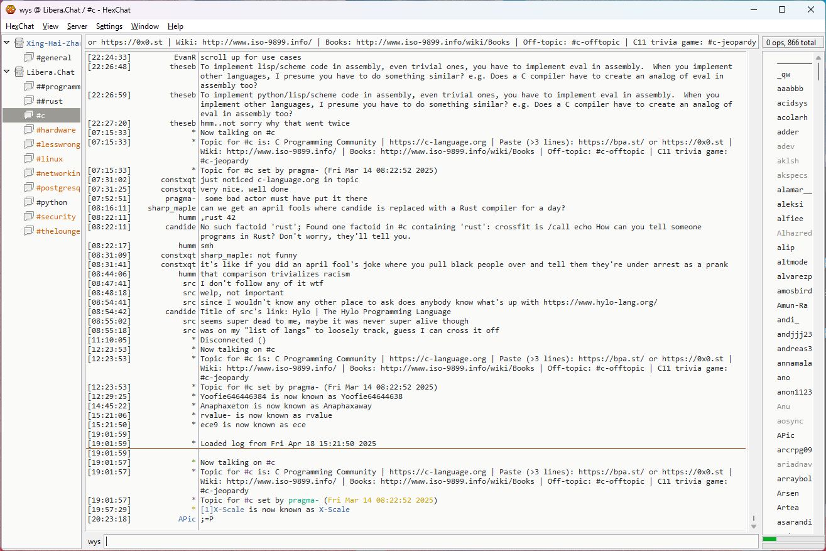
Task: Open the HexChat menu
Action: pos(20,26)
